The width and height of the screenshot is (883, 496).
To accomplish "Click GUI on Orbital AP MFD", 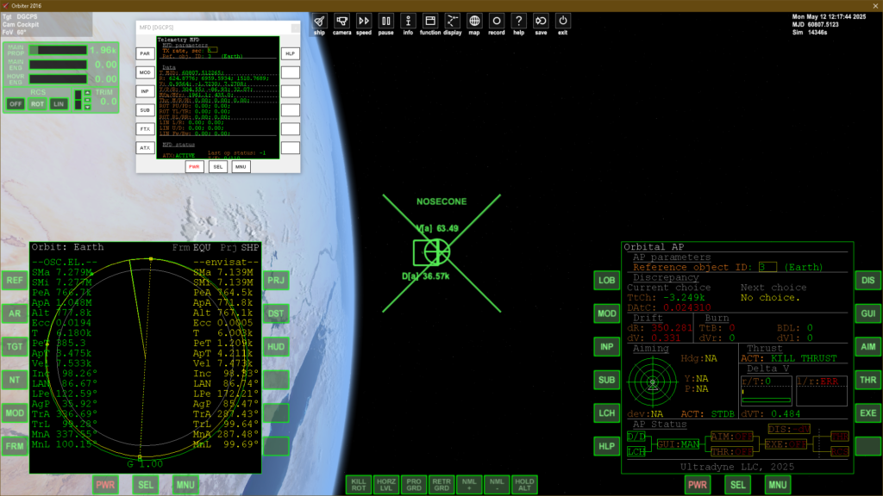I will click(867, 313).
